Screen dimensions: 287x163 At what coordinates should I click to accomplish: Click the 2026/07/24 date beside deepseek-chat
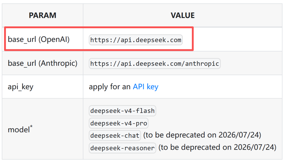(x=238, y=135)
